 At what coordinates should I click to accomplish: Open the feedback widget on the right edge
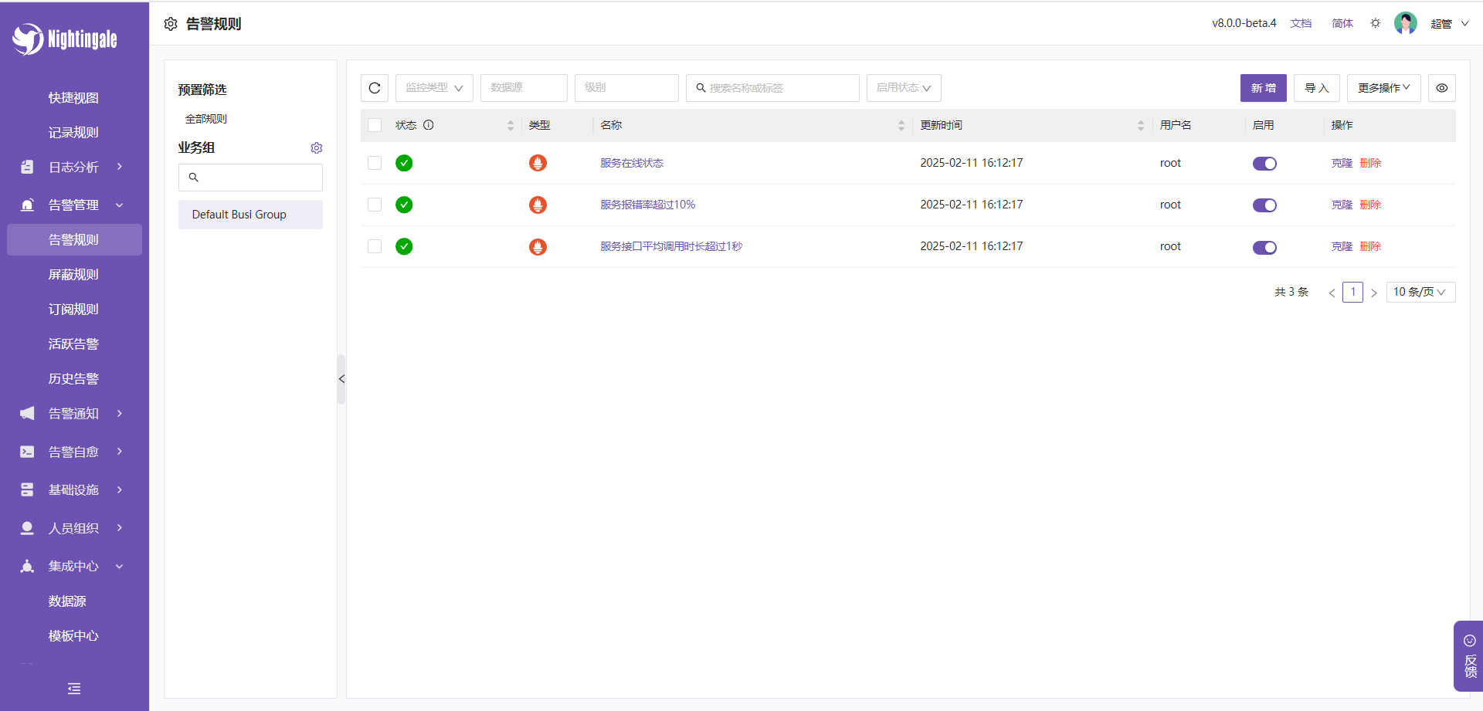[1469, 655]
